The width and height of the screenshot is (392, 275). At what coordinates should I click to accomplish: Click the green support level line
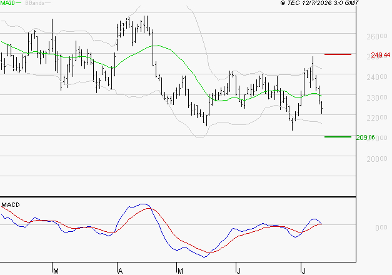point(338,137)
